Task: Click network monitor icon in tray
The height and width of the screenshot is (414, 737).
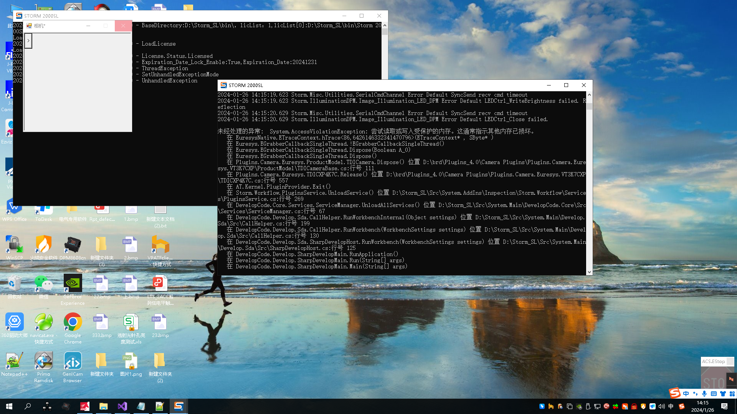Action: 597,406
